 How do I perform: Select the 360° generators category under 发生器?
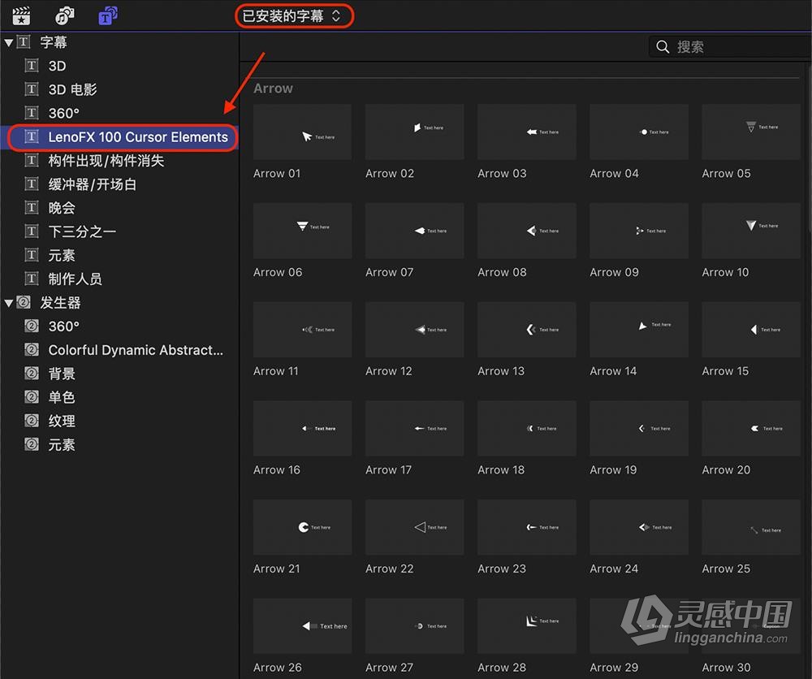(63, 327)
